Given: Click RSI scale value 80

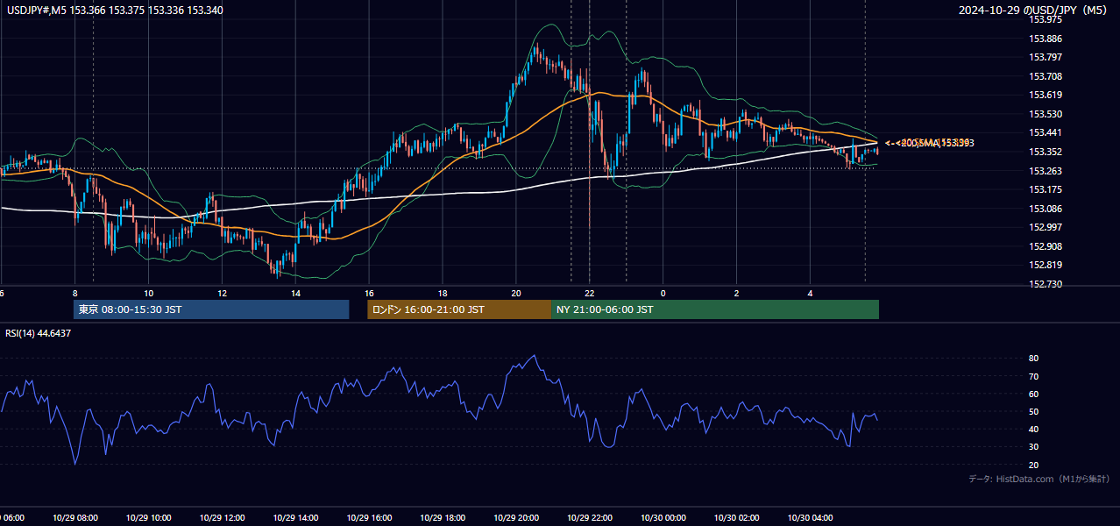Looking at the screenshot, I should [1034, 359].
